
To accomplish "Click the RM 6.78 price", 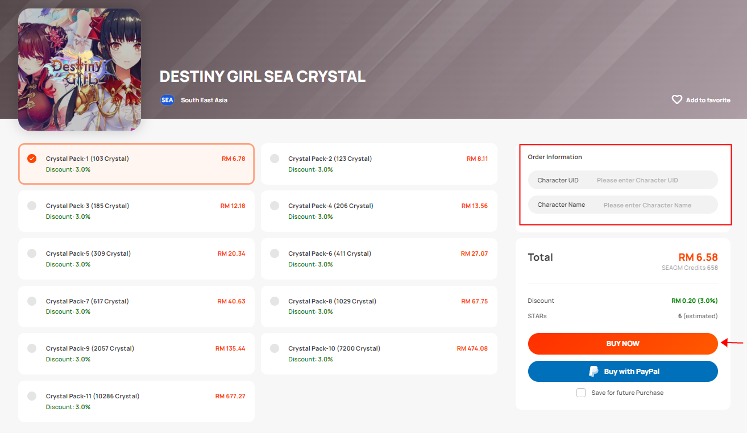I will 234,159.
